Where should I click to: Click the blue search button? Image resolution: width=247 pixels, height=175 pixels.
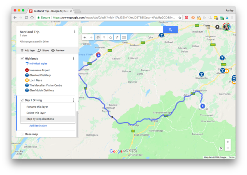[170, 30]
